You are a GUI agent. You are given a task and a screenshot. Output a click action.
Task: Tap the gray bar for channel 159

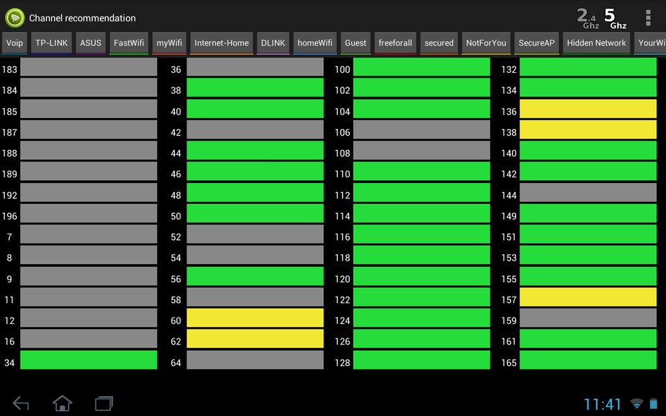point(588,318)
